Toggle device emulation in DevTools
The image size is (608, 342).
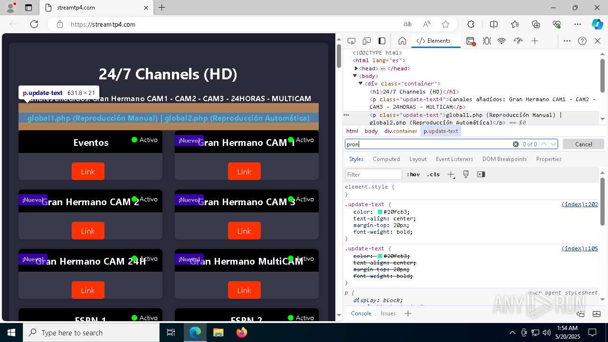(x=367, y=41)
